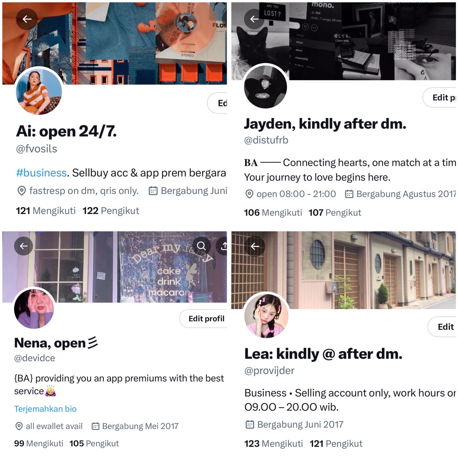View Jayden's profile picture avatar
The image size is (458, 458).
point(265,87)
